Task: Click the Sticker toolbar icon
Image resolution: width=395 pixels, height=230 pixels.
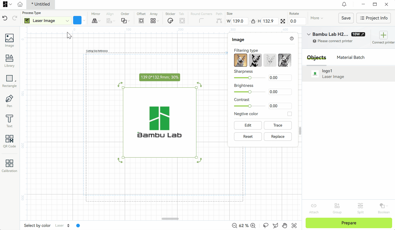Action: coord(170,21)
